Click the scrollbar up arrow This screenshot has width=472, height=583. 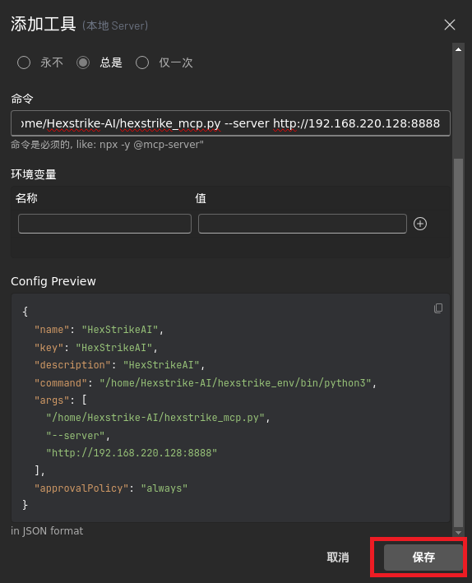pos(458,49)
